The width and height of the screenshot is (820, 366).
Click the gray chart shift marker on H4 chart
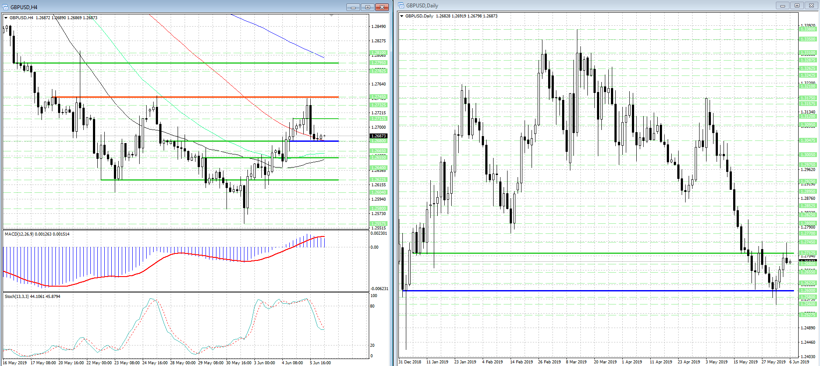(332, 15)
